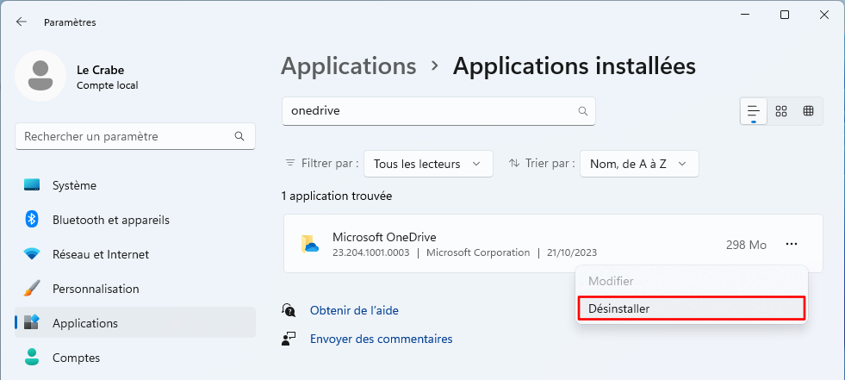Screen dimensions: 845x380
Task: Open the Nom, de A à Z dropdown
Action: 639,164
